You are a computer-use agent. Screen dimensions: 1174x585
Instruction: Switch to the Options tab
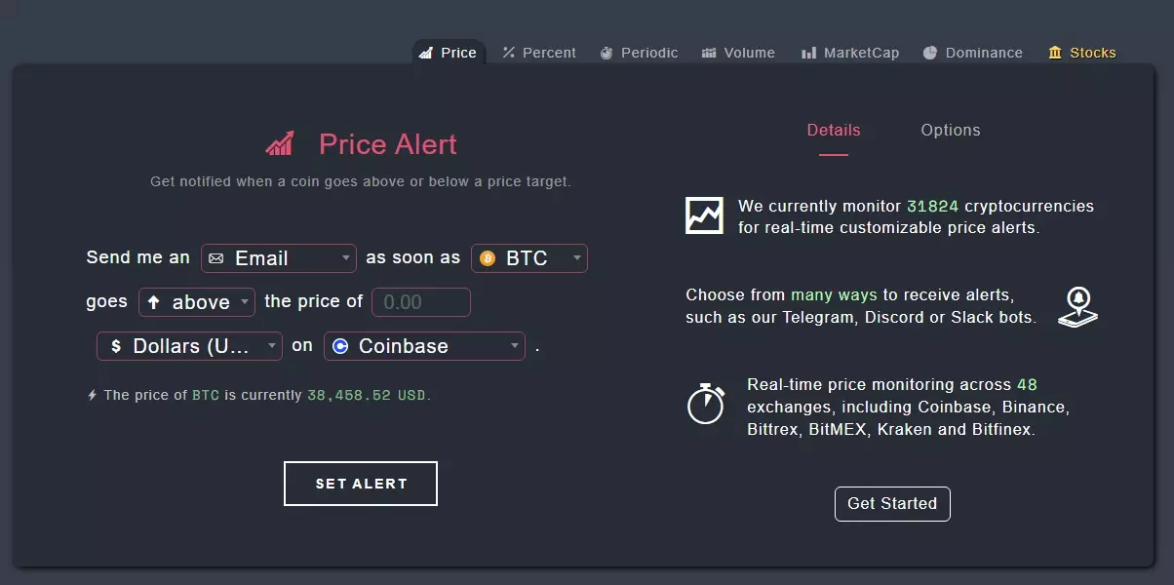point(951,130)
